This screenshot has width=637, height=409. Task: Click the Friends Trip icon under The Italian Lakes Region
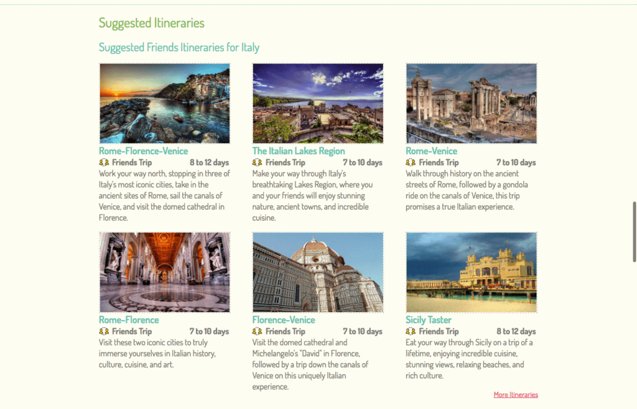[258, 163]
